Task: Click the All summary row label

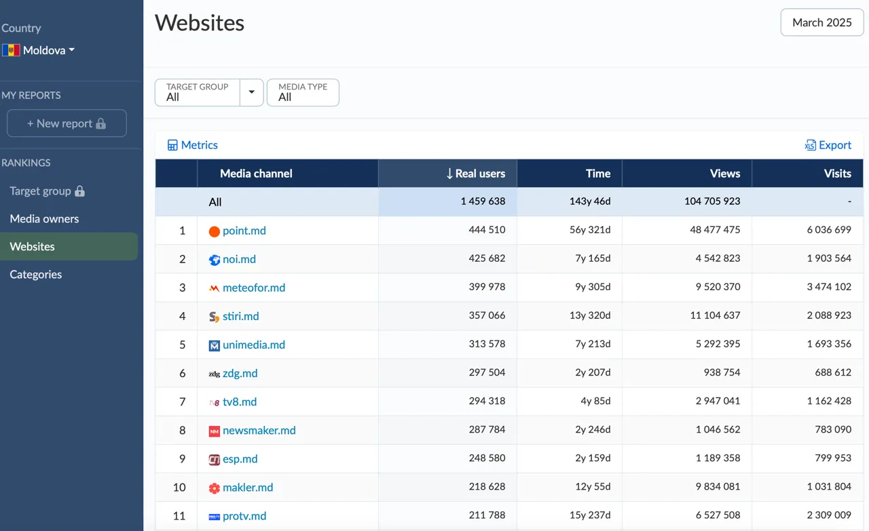Action: (215, 202)
